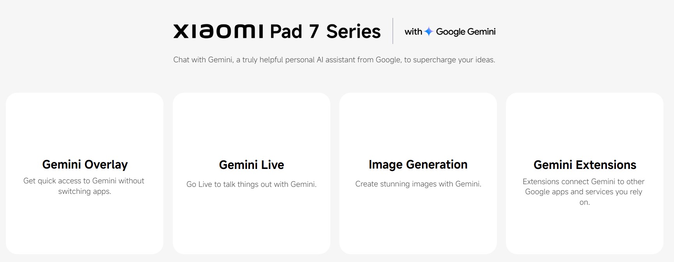
Task: Click the "Chat with Gemini" subtitle sentence
Action: (x=334, y=60)
